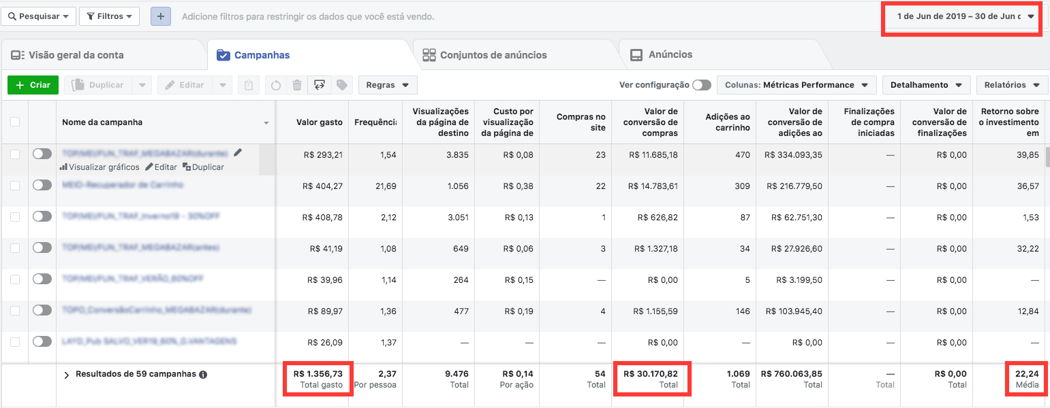This screenshot has height=408, width=1050.
Task: Open the Visão geral da conta tab
Action: (x=67, y=55)
